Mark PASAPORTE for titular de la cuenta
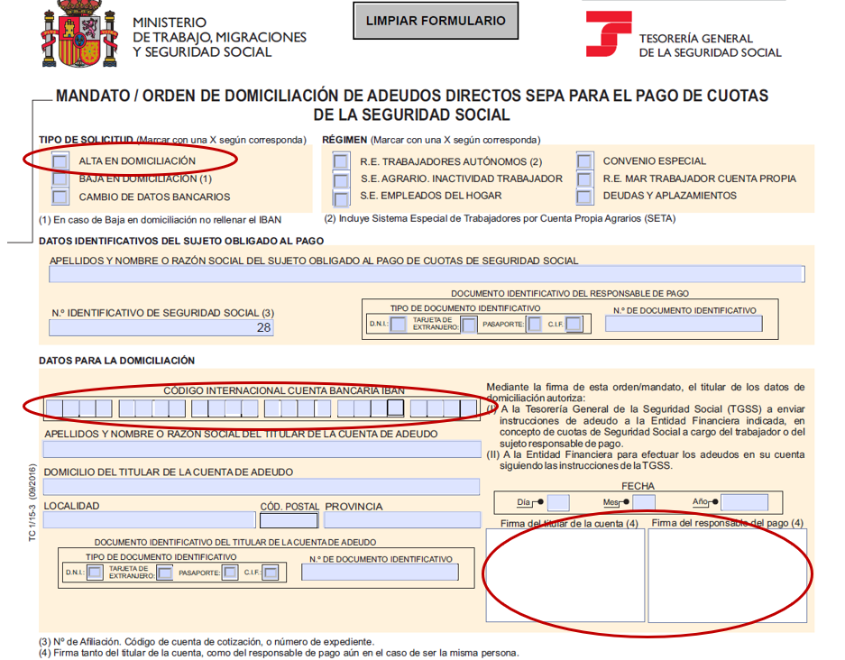This screenshot has width=845, height=660. [x=230, y=571]
